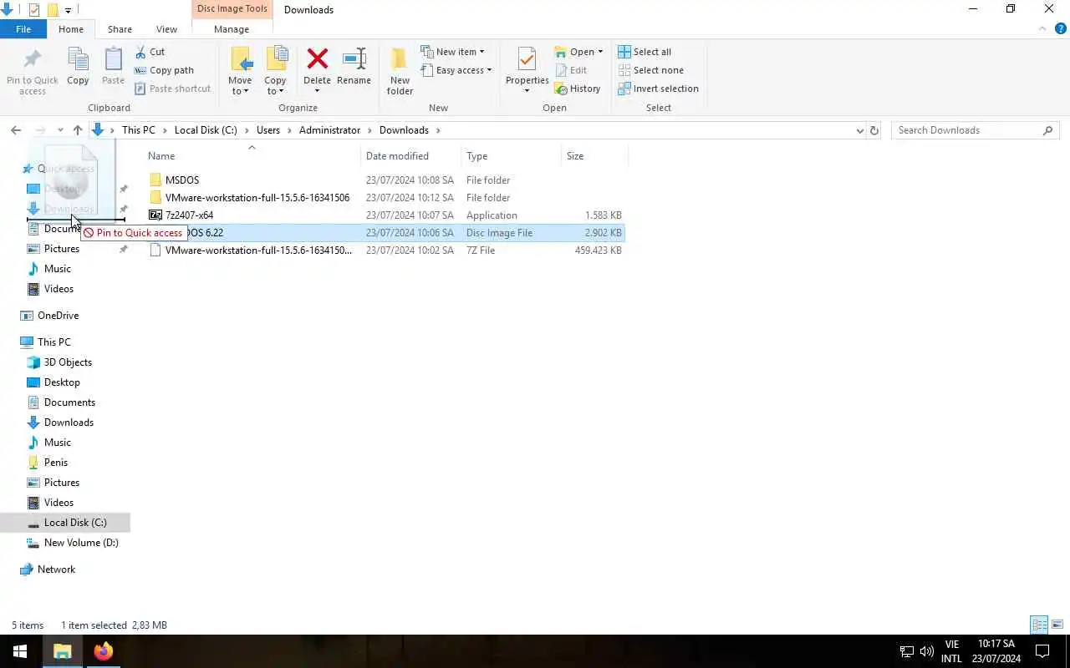Open the recent locations dropdown arrow

click(x=60, y=130)
